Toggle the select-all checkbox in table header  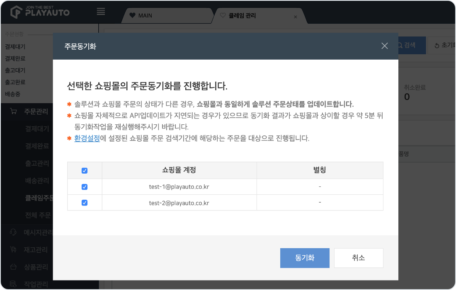point(85,171)
